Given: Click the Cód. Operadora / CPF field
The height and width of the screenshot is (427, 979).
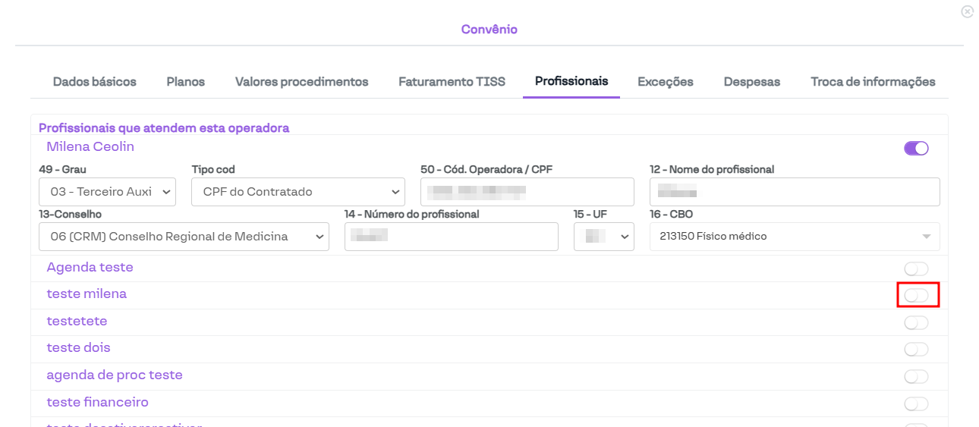Looking at the screenshot, I should click(527, 192).
